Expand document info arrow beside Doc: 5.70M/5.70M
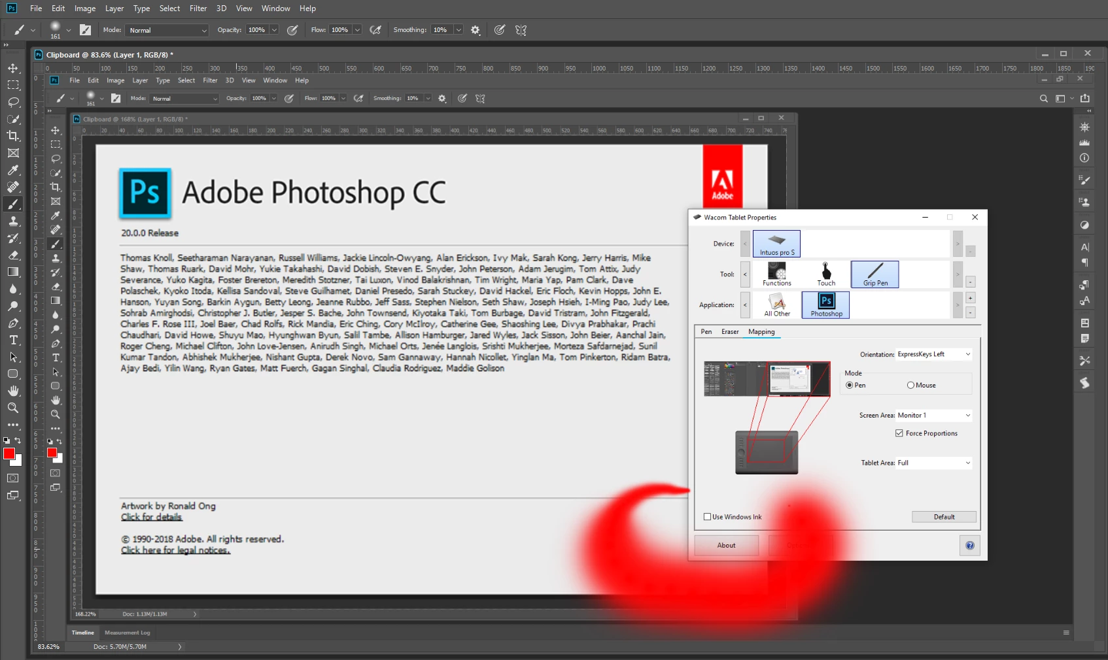Screen dimensions: 1108x660 pos(180,647)
